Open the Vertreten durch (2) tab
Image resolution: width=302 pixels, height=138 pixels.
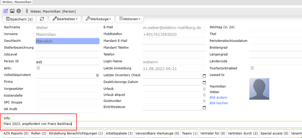point(243,133)
